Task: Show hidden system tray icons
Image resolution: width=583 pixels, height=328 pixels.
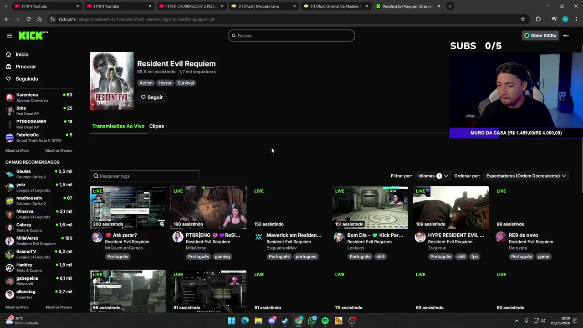Action: (517, 321)
